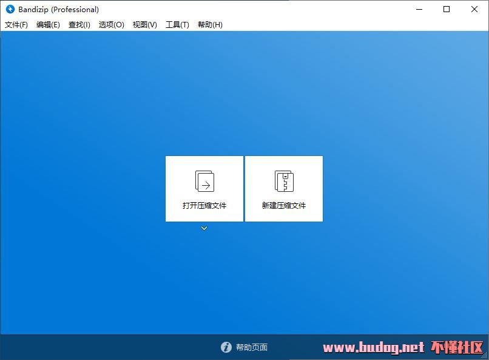Screen dimensions: 489x360
Task: Click the Bandizip logo in title bar
Action: (10, 9)
